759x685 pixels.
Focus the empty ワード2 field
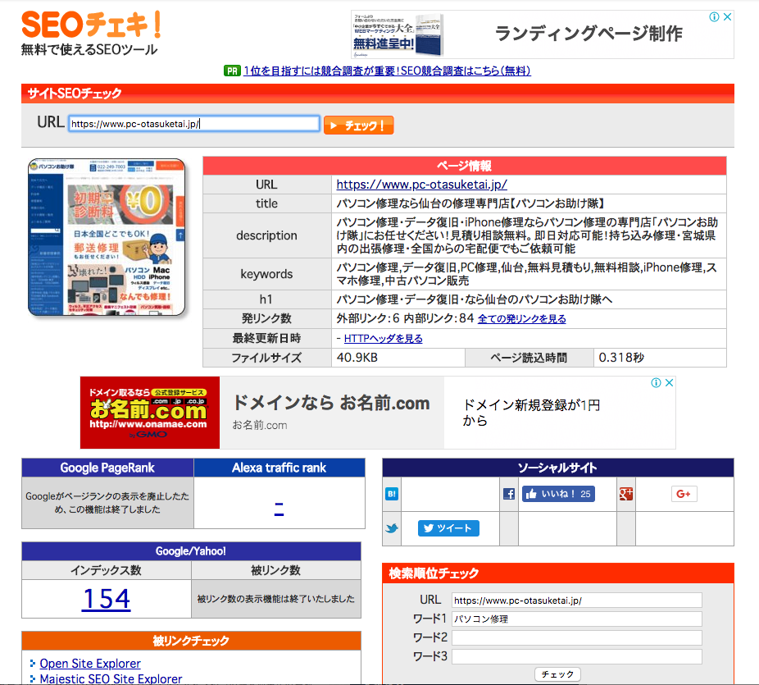(576, 637)
